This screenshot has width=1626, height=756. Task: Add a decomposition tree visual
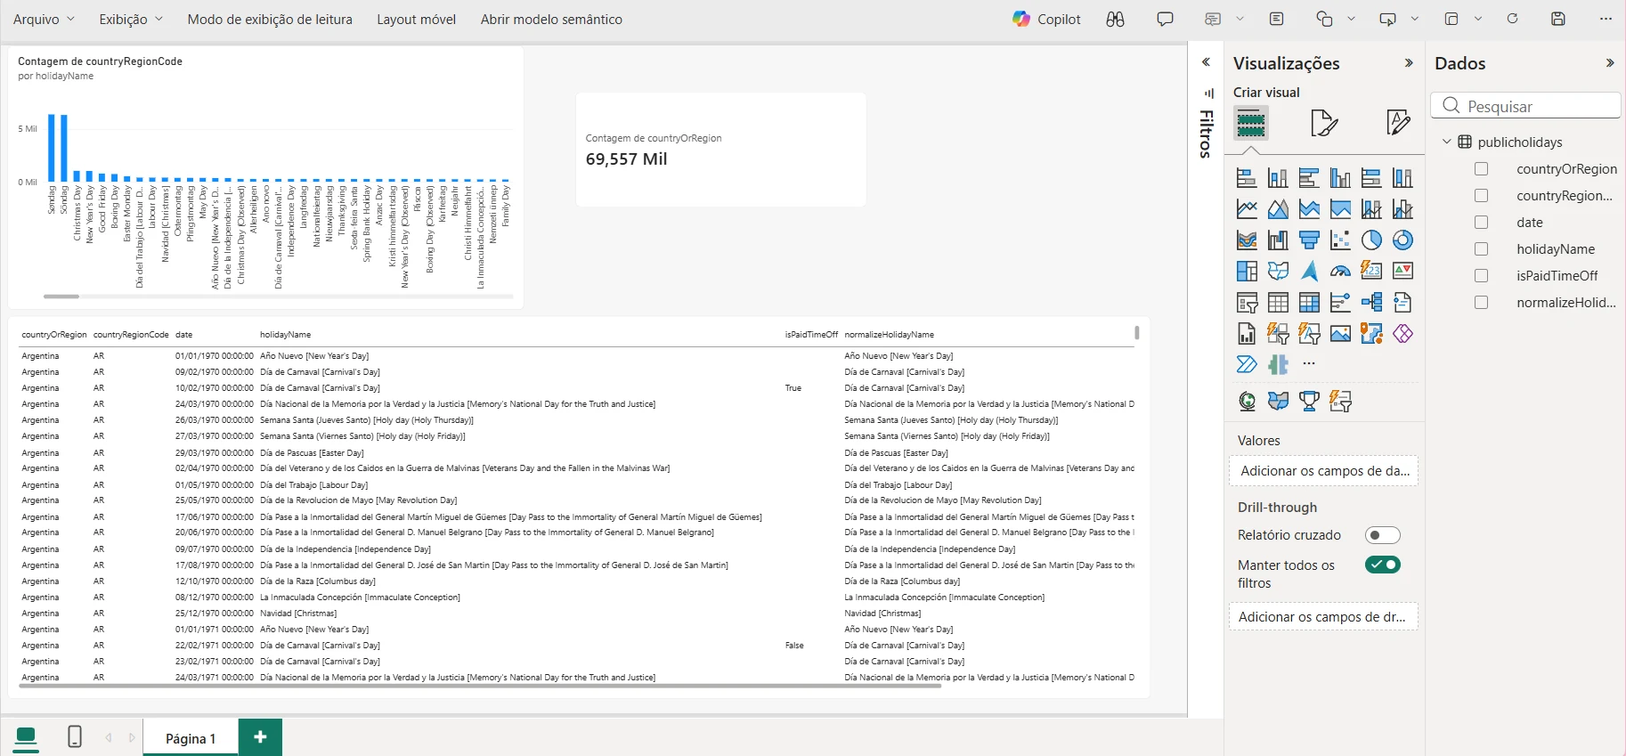pyautogui.click(x=1371, y=303)
